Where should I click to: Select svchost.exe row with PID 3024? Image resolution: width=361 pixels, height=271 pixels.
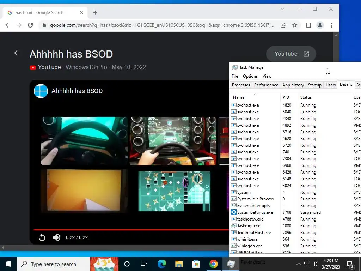tap(295, 186)
